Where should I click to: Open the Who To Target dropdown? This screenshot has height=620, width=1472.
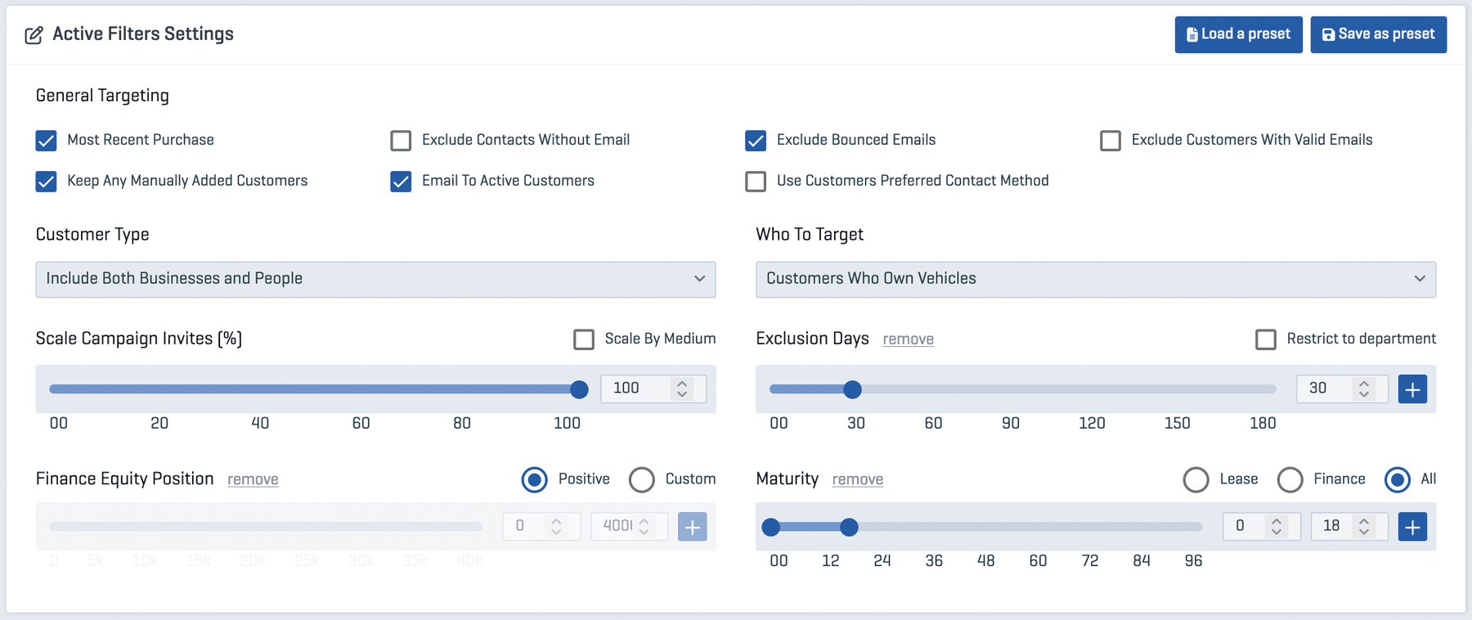[1096, 280]
